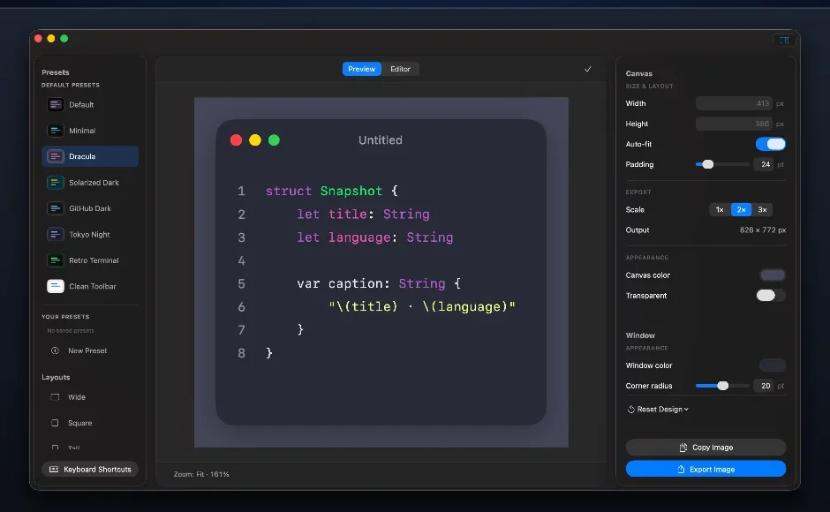
Task: Click the share icon in Export Image
Action: (x=682, y=469)
